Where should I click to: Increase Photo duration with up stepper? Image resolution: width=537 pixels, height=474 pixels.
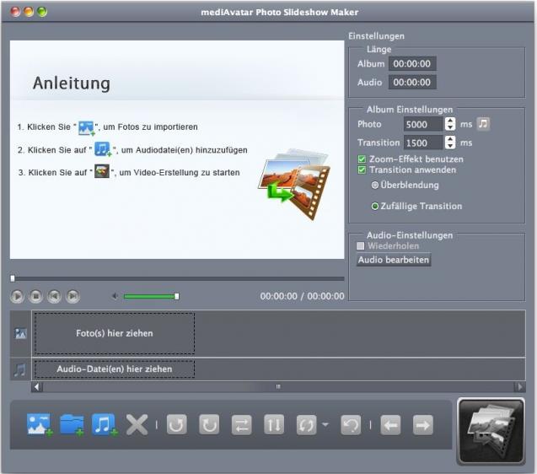point(450,121)
